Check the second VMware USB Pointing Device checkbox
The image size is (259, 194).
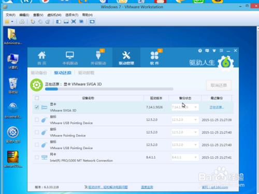tap(37, 145)
